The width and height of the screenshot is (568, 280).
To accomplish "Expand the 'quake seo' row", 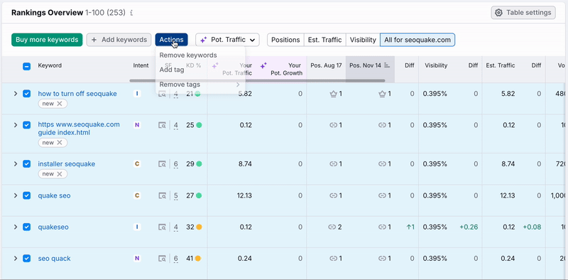I will (15, 195).
